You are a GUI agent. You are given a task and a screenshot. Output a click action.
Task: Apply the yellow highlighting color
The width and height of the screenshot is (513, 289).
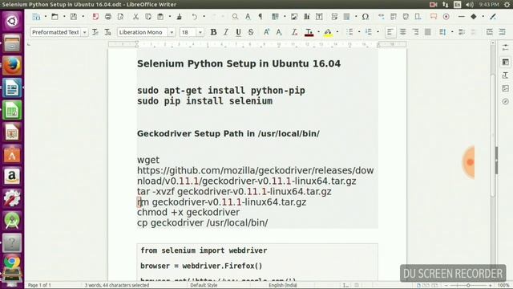click(328, 32)
